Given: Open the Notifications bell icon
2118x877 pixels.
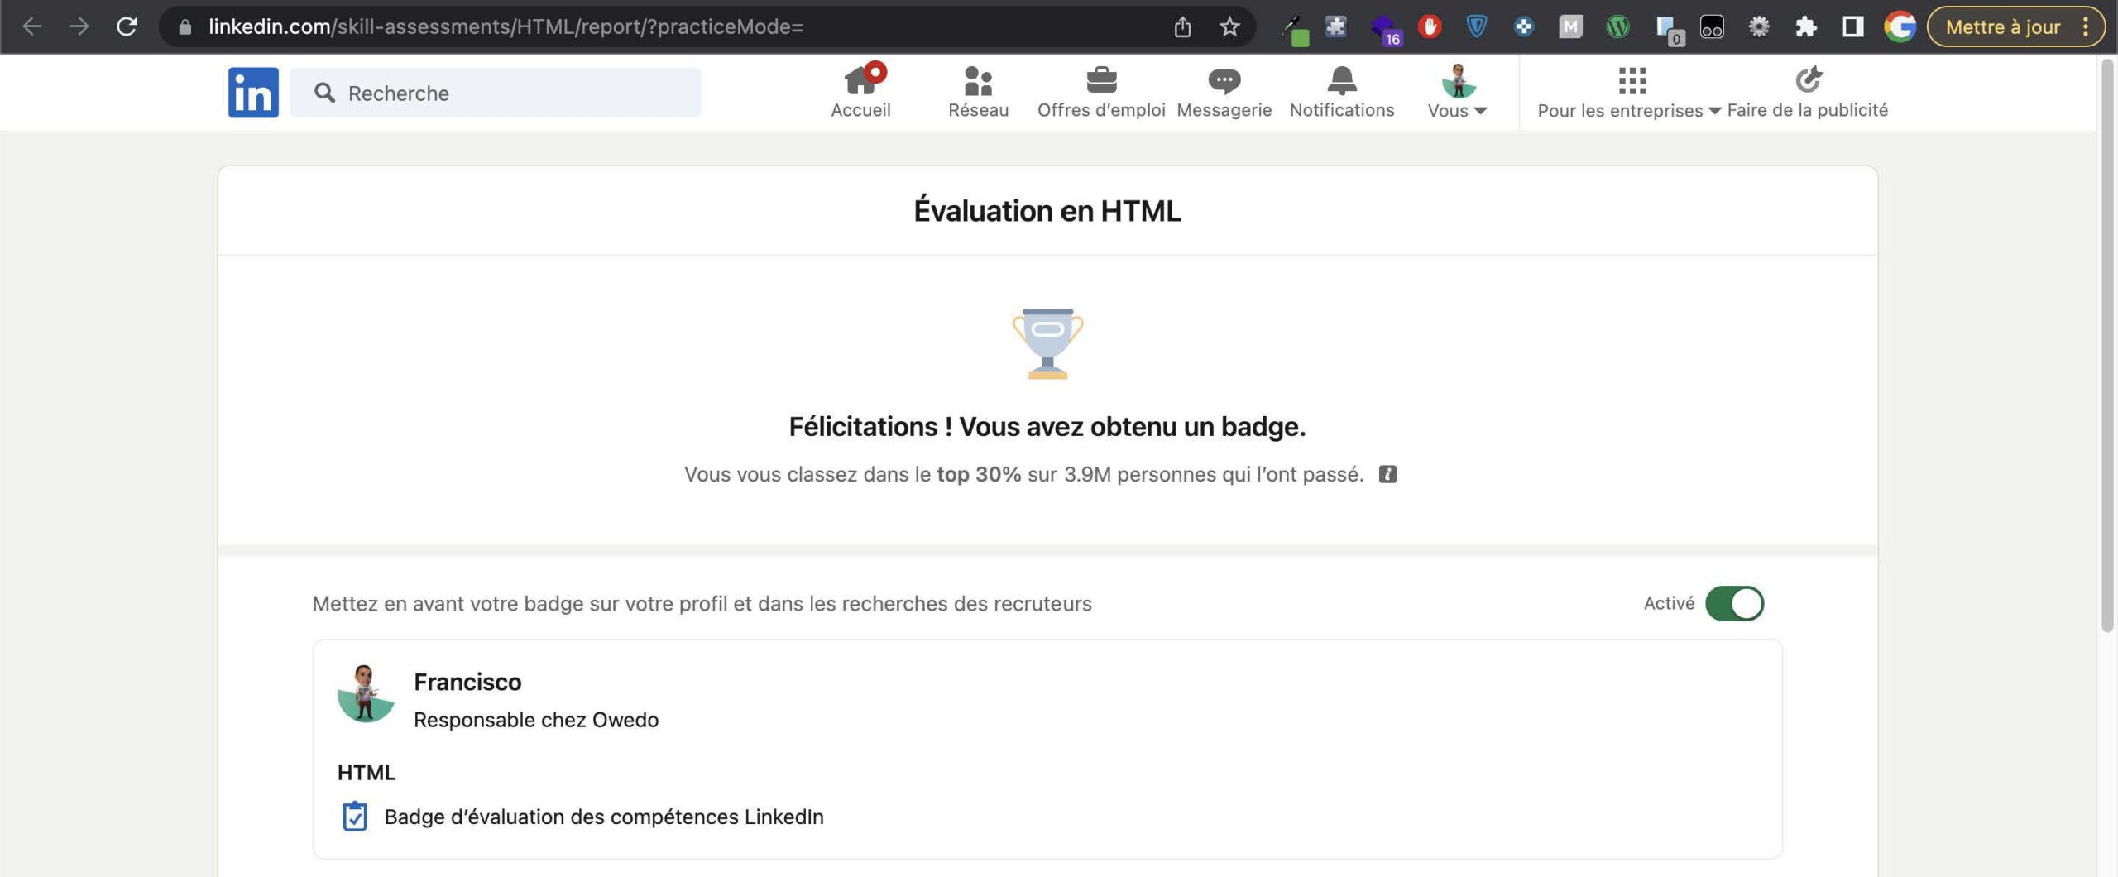Looking at the screenshot, I should [1341, 81].
